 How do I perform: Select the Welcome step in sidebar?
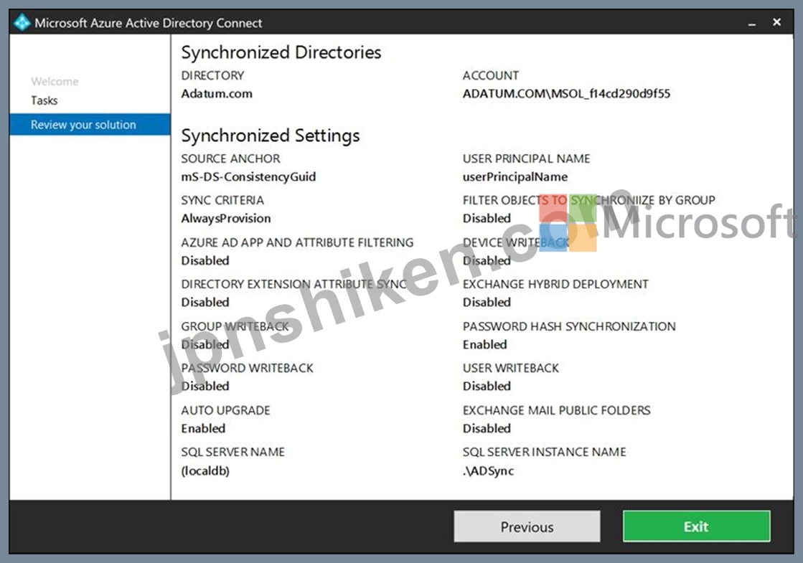(55, 81)
